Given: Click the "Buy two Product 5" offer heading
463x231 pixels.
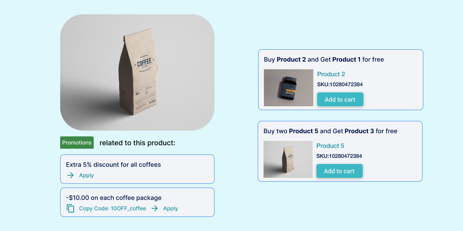Looking at the screenshot, I should coord(330,131).
